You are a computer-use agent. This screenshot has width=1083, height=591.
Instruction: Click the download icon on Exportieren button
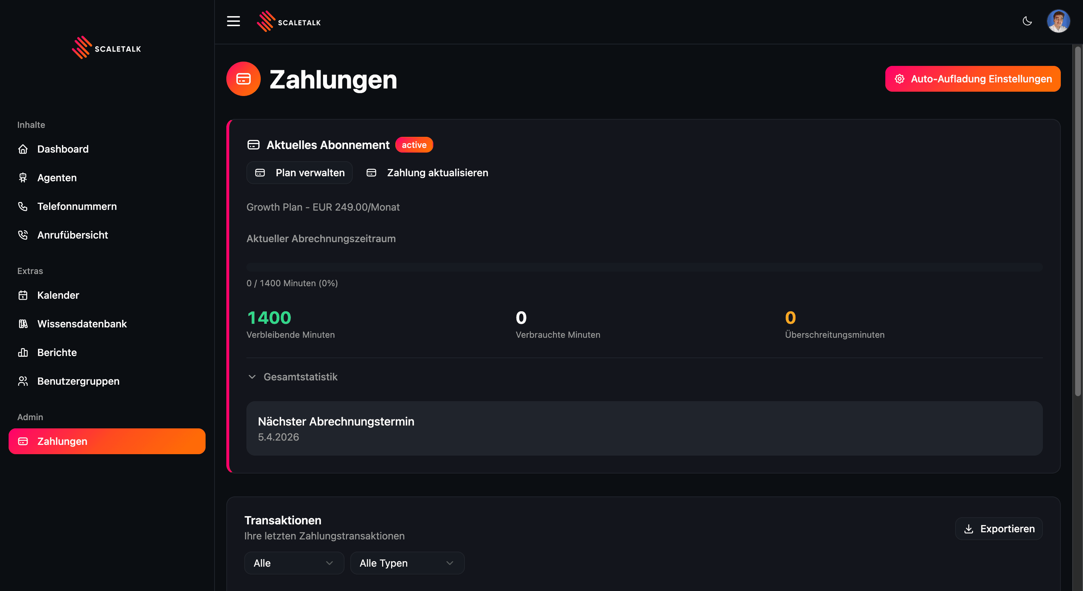point(969,529)
